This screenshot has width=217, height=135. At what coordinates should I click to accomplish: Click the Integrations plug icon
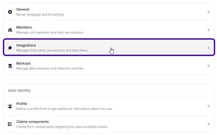coord(10,48)
